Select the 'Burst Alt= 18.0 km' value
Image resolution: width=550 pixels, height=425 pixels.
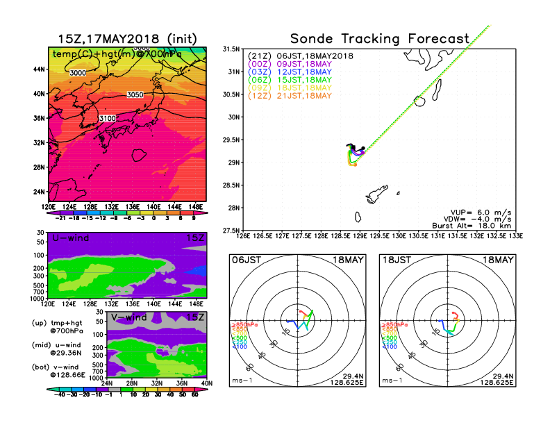click(472, 226)
